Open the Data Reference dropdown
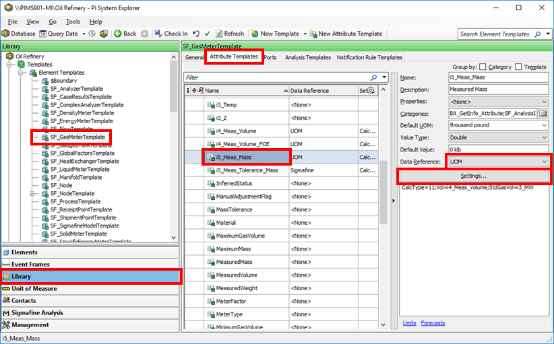The height and width of the screenshot is (344, 554). [499, 162]
